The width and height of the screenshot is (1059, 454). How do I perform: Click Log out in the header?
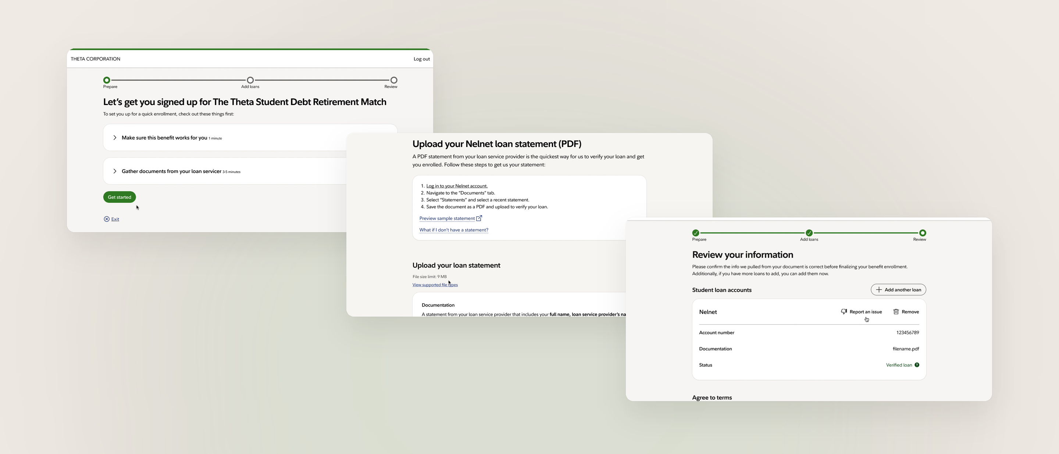pyautogui.click(x=421, y=59)
